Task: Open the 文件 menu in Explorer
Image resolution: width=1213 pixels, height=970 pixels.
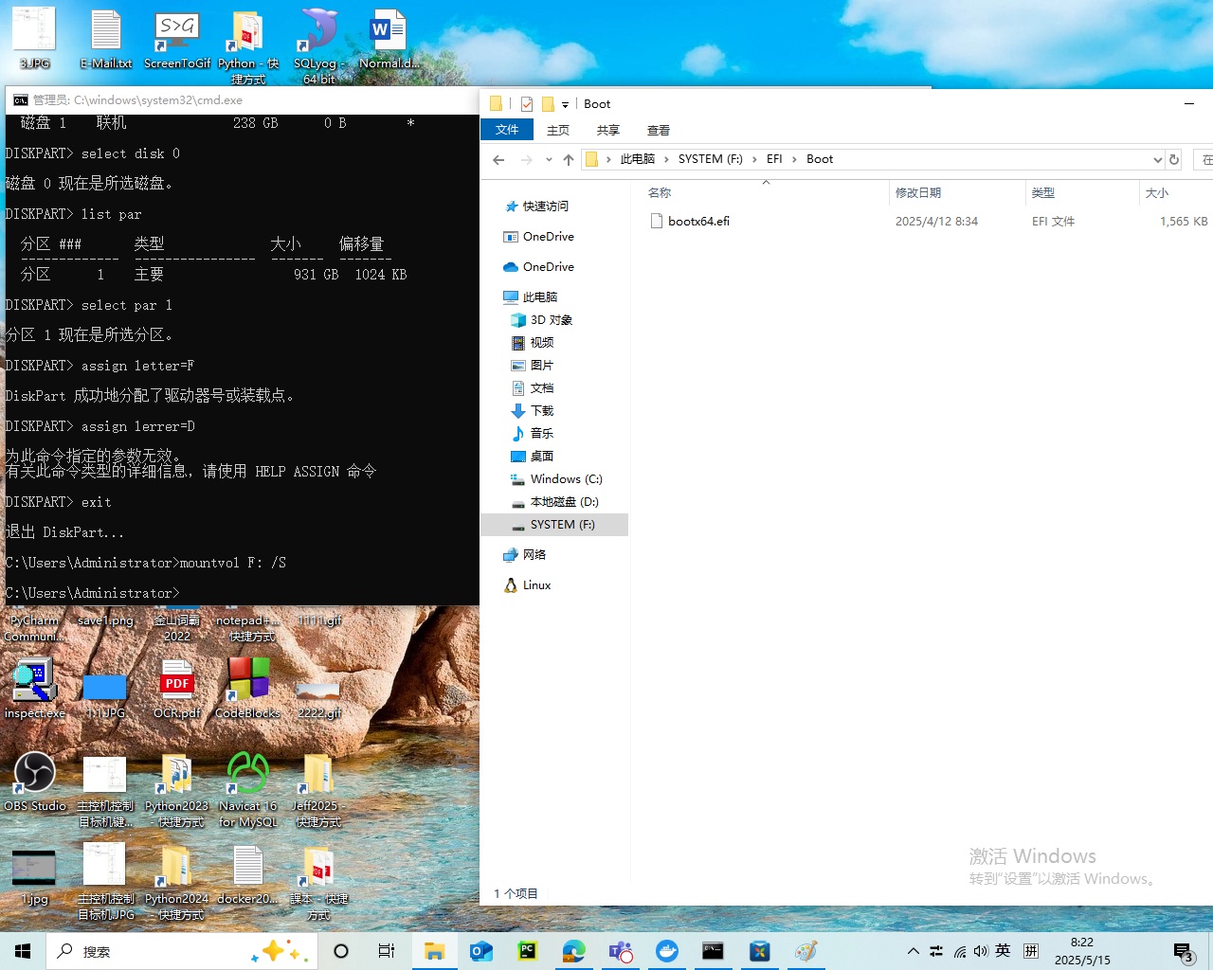Action: [x=507, y=130]
